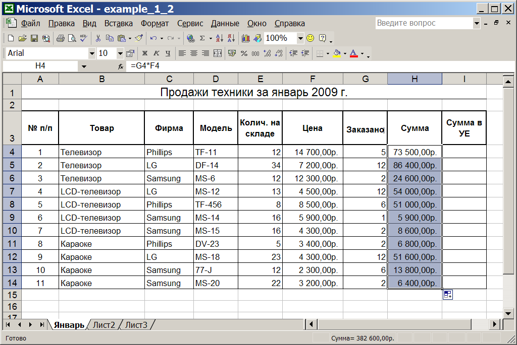
Task: Create a new blank workbook
Action: coord(11,38)
